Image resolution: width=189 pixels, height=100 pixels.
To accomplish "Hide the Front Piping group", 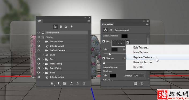I will click(39, 64).
